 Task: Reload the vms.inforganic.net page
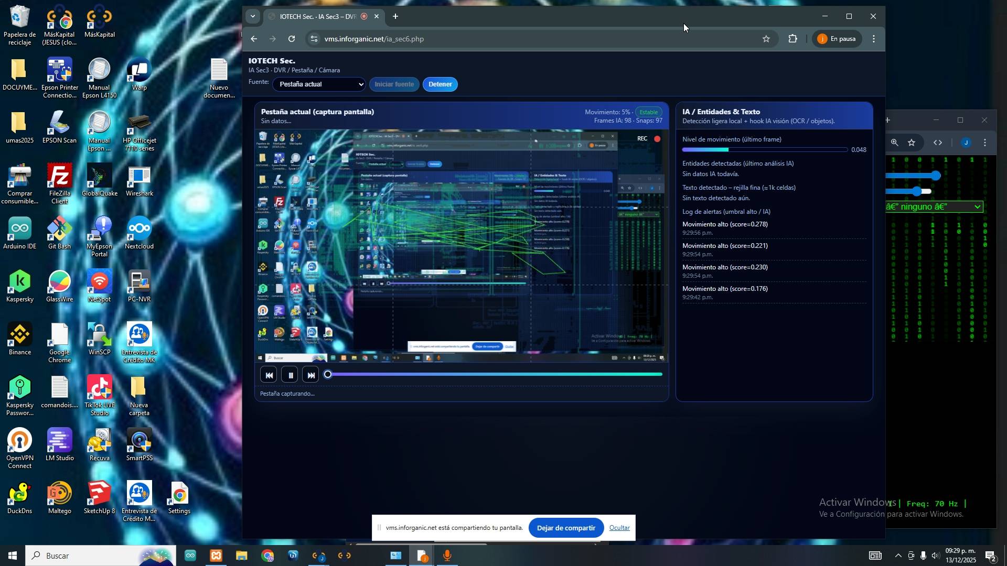tap(292, 39)
